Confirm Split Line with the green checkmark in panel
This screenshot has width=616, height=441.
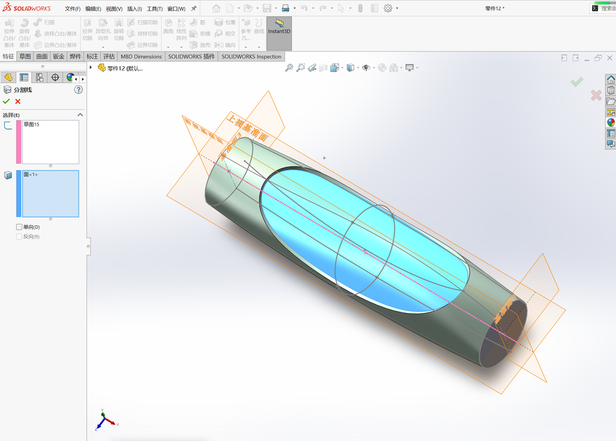click(6, 102)
